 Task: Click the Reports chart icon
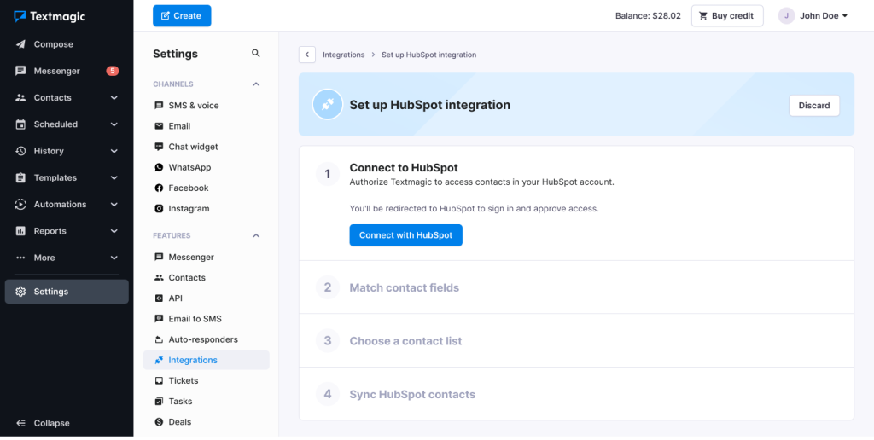pyautogui.click(x=20, y=231)
